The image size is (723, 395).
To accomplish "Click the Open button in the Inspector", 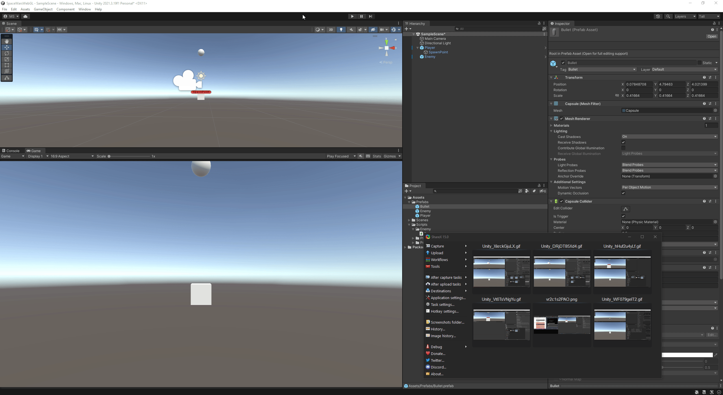I will coord(712,36).
